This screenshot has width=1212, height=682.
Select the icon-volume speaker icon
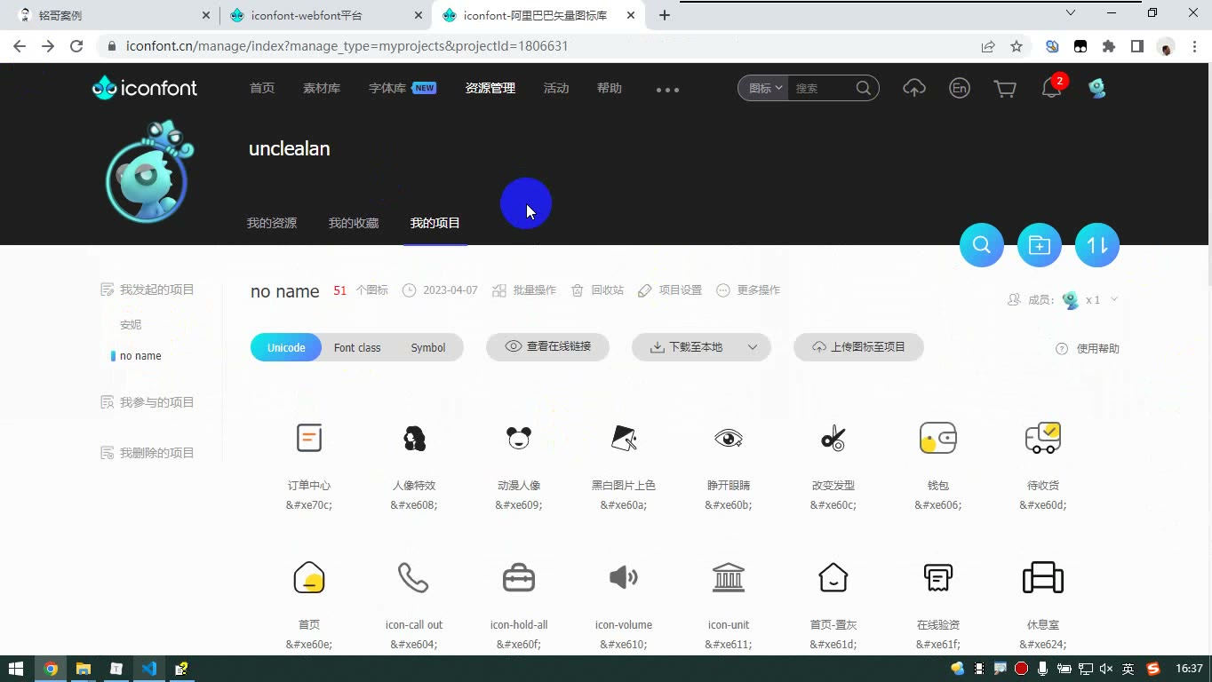point(624,577)
